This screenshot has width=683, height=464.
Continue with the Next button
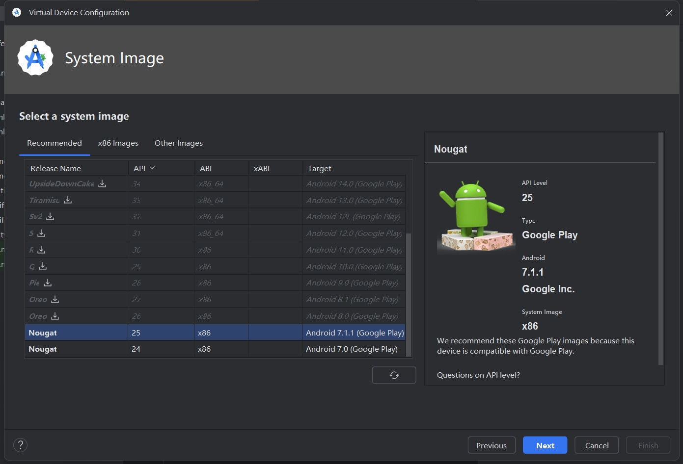[x=545, y=445]
